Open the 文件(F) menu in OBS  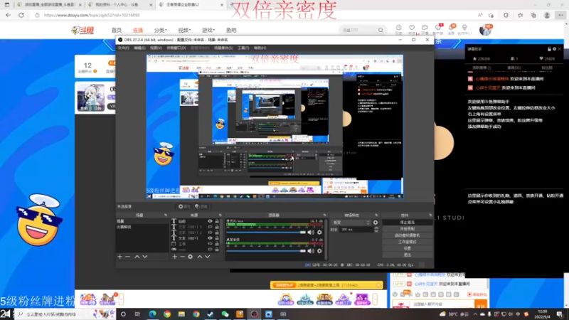pyautogui.click(x=123, y=48)
